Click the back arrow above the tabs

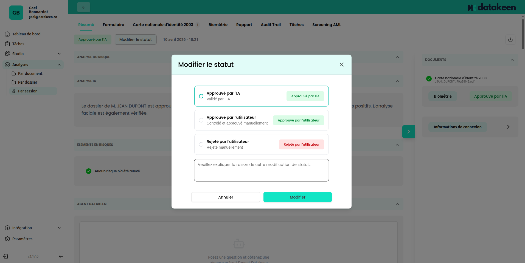click(83, 7)
